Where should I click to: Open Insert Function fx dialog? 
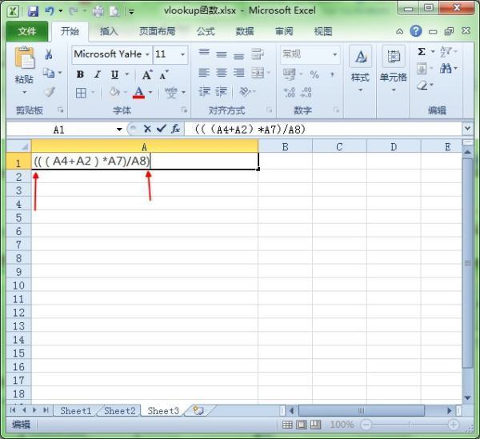(176, 129)
